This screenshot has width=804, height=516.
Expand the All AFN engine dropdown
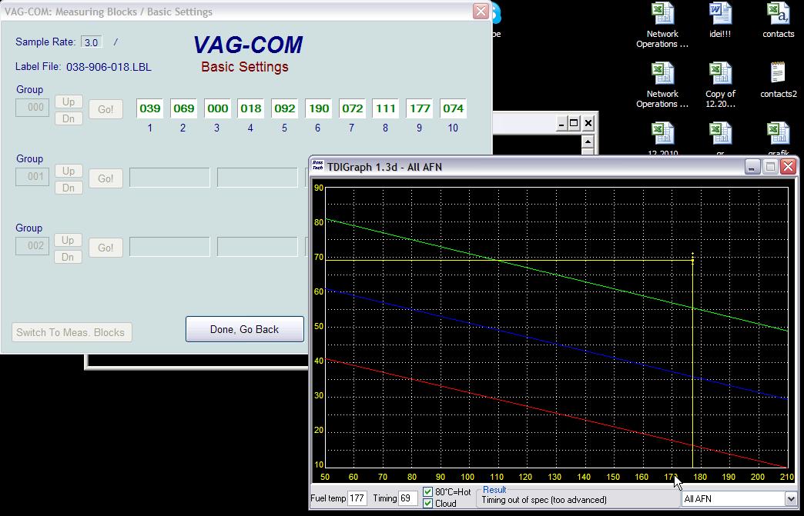pyautogui.click(x=790, y=499)
